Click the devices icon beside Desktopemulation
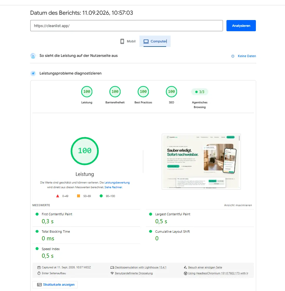 click(112, 267)
